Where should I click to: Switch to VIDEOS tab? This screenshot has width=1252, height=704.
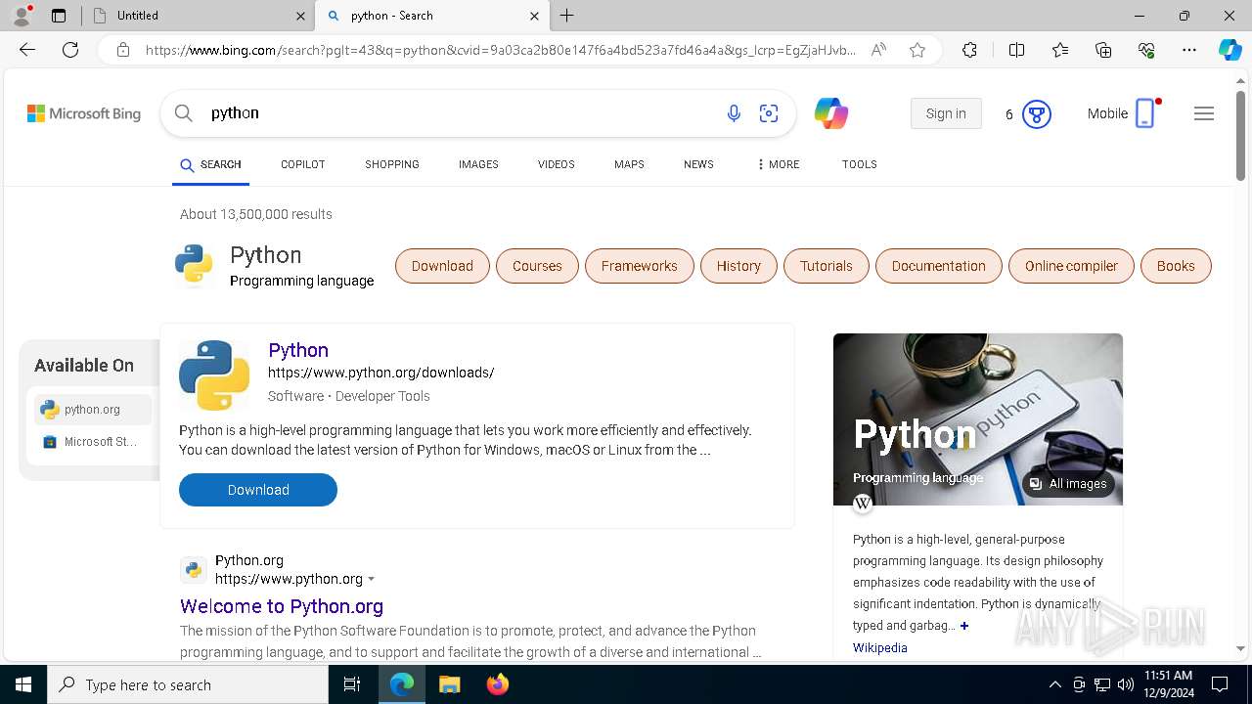pyautogui.click(x=557, y=164)
